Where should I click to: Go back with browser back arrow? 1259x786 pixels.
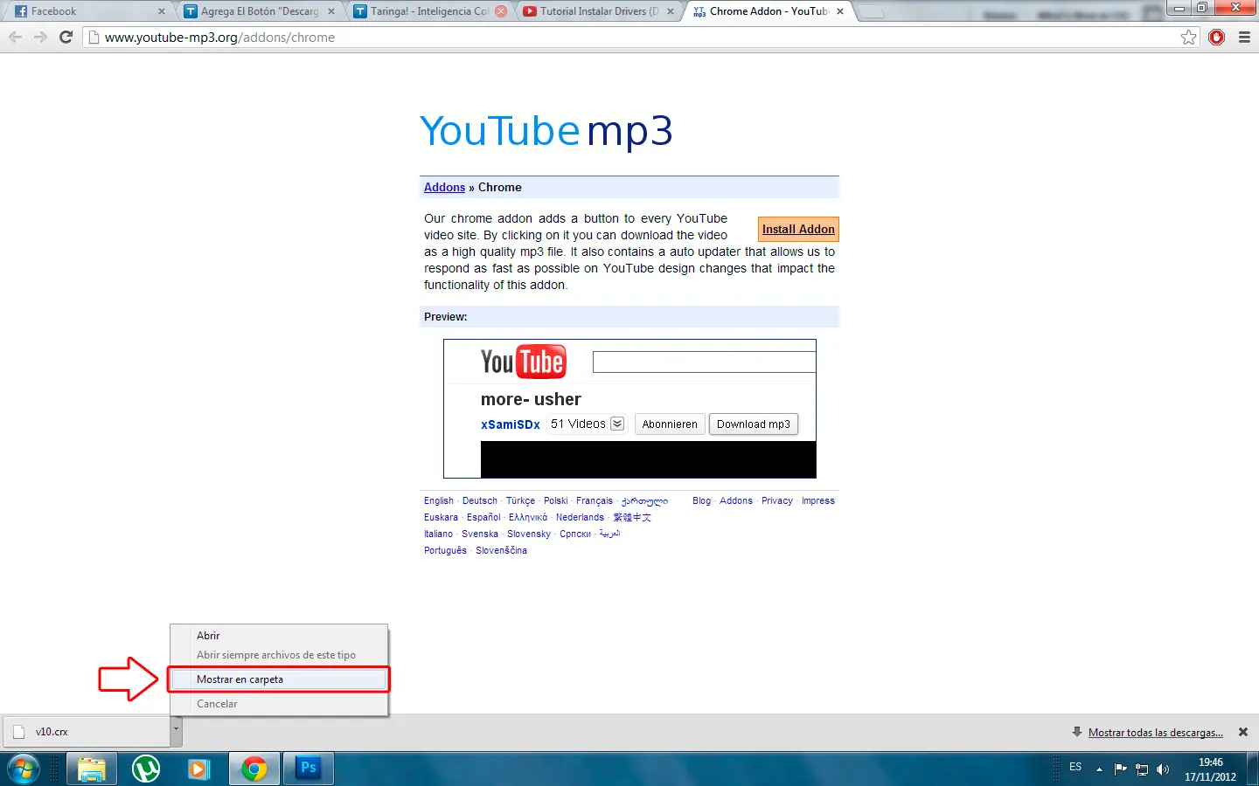coord(15,38)
